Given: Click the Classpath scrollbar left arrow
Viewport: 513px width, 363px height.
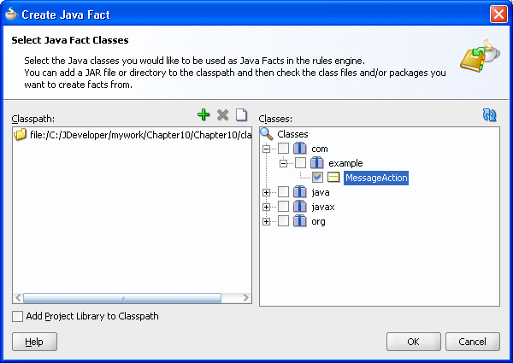Looking at the screenshot, I should click(x=18, y=298).
